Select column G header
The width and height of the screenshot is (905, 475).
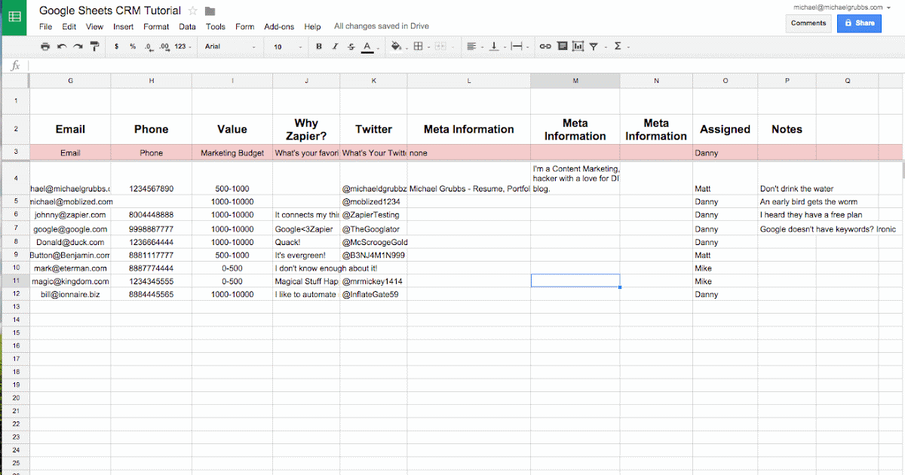tap(70, 81)
